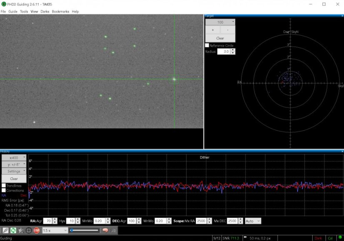
Task: Open the Auto dropdown next to Mx DEC
Action: 253,221
